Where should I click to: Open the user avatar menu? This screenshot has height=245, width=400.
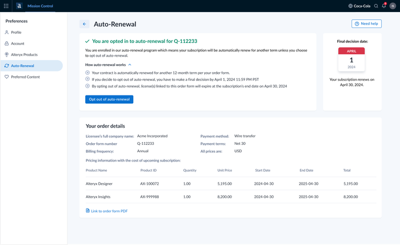[x=393, y=6]
